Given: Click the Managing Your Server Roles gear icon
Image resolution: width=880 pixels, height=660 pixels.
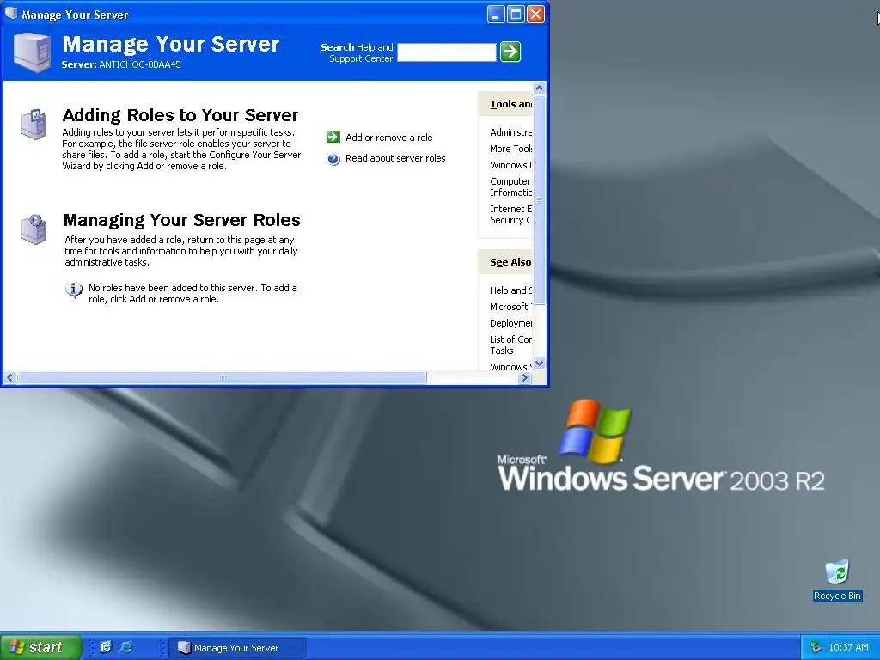Looking at the screenshot, I should pyautogui.click(x=34, y=229).
